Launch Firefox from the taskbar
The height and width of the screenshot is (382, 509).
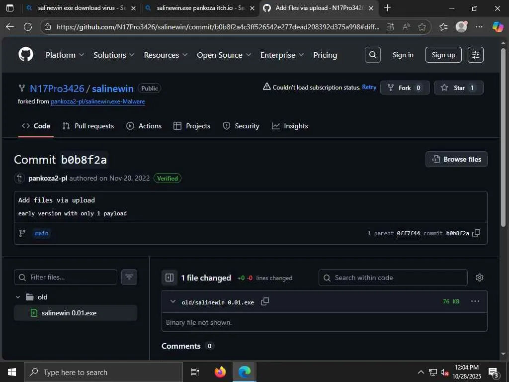click(x=220, y=372)
